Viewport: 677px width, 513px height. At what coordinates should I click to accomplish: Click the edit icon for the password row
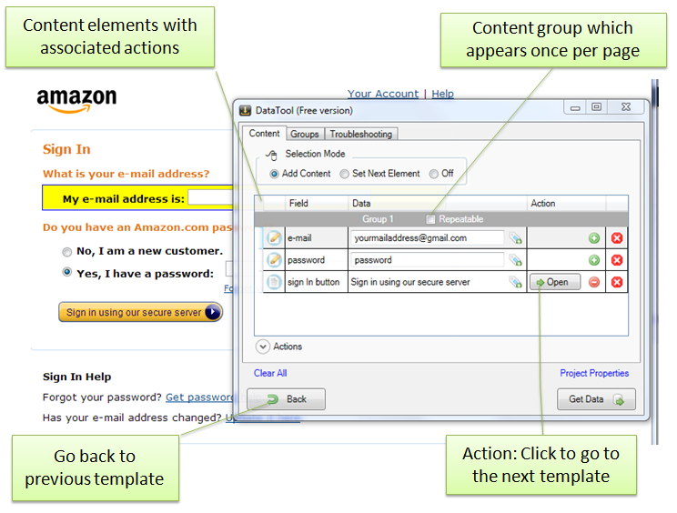tap(274, 260)
